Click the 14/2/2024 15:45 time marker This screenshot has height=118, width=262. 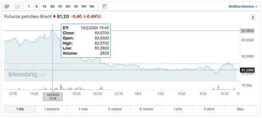53,97
